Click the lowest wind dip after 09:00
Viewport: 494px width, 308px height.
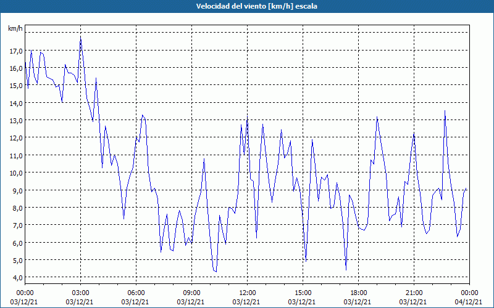click(216, 272)
